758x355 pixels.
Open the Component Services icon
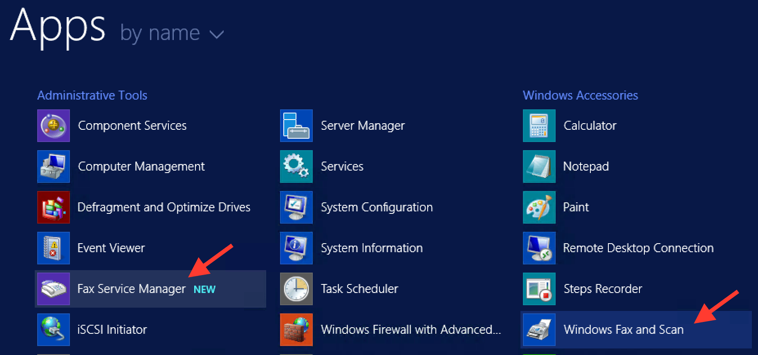point(54,126)
